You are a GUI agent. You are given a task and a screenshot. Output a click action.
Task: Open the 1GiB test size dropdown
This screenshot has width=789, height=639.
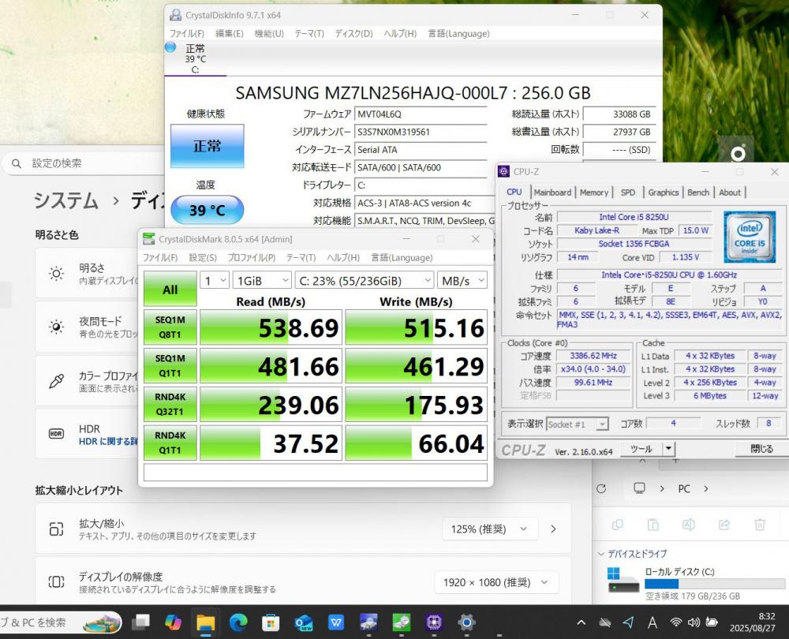click(262, 280)
